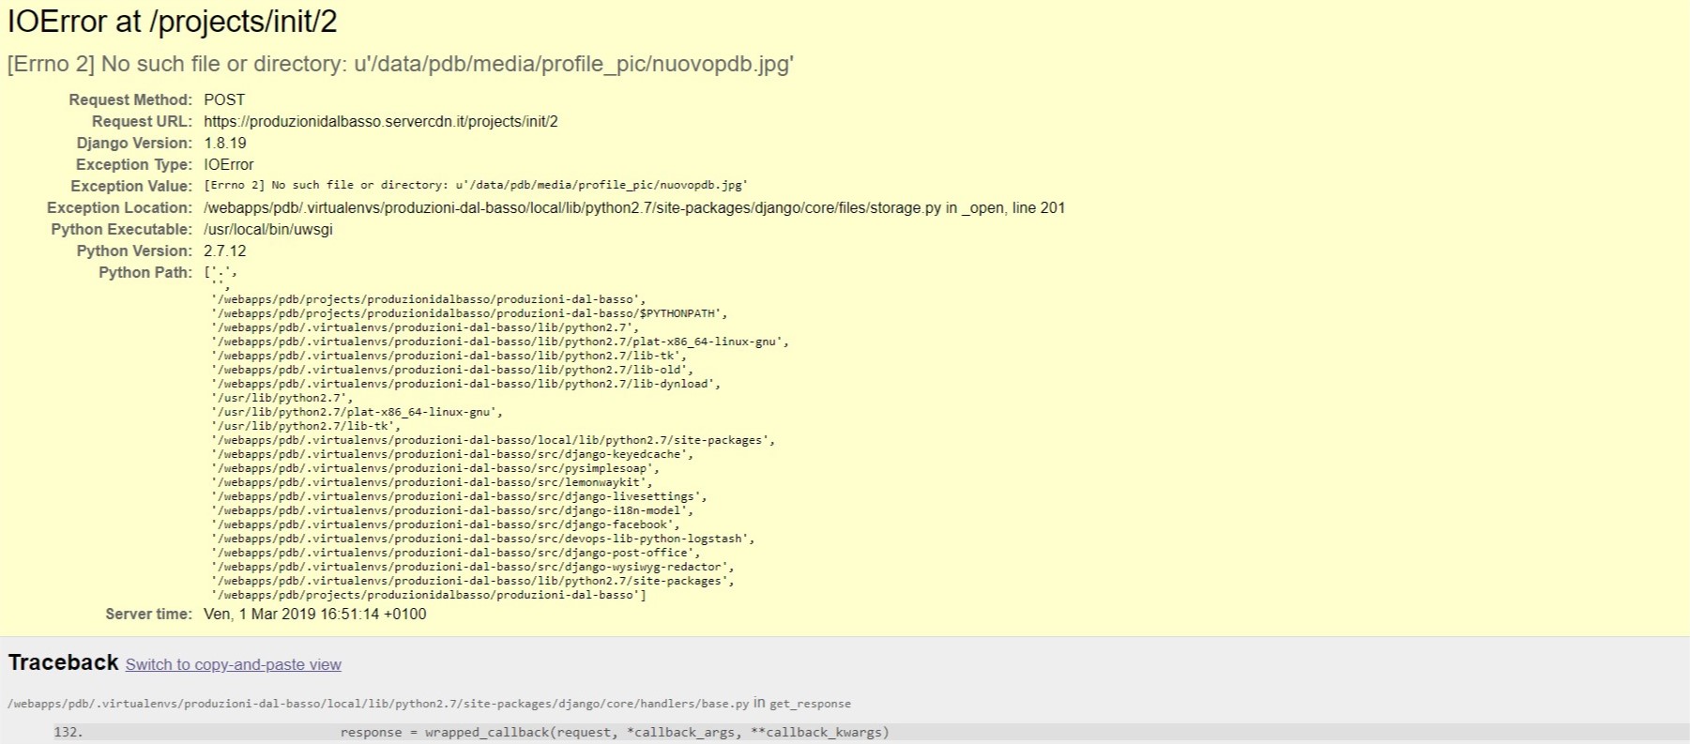Image resolution: width=1690 pixels, height=744 pixels.
Task: Click the 'Exception Value:' label
Action: tap(131, 186)
